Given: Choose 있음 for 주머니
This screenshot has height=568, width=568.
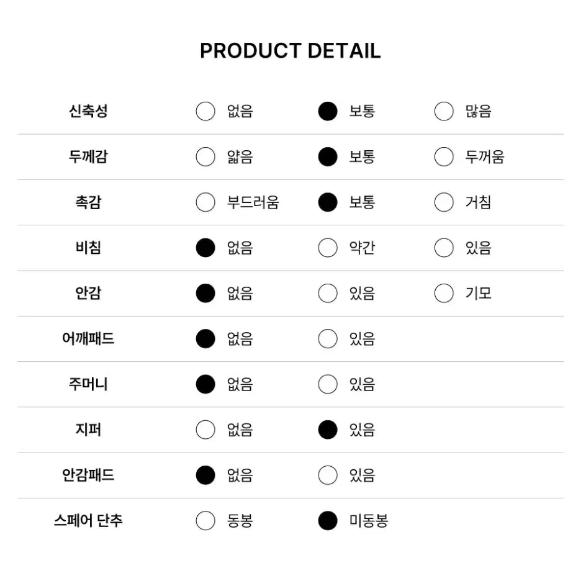Looking at the screenshot, I should pos(328,384).
